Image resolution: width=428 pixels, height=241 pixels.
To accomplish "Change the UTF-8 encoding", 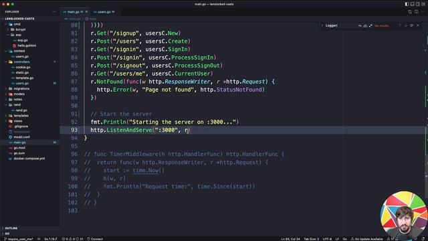I will pyautogui.click(x=327, y=239).
